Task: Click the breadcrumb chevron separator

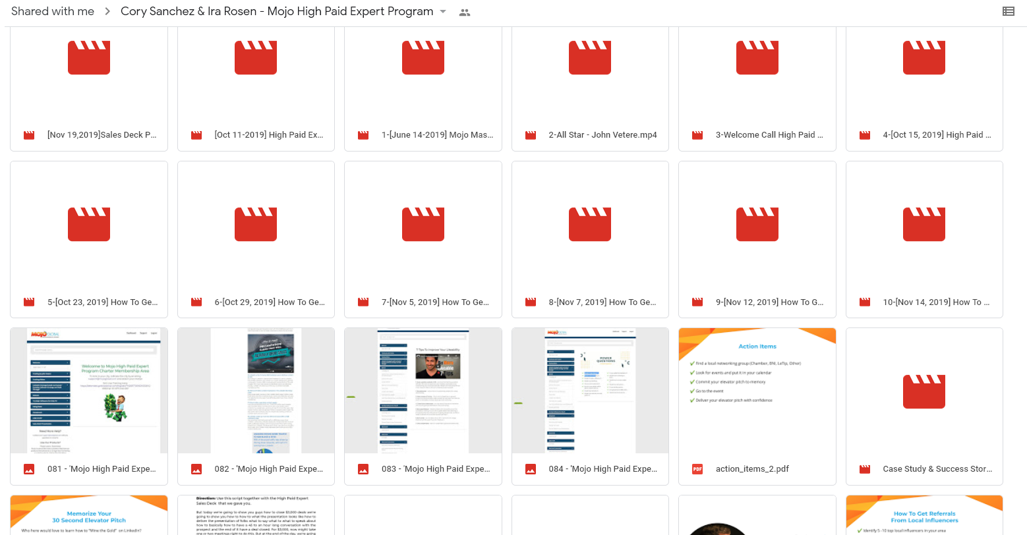Action: point(107,11)
